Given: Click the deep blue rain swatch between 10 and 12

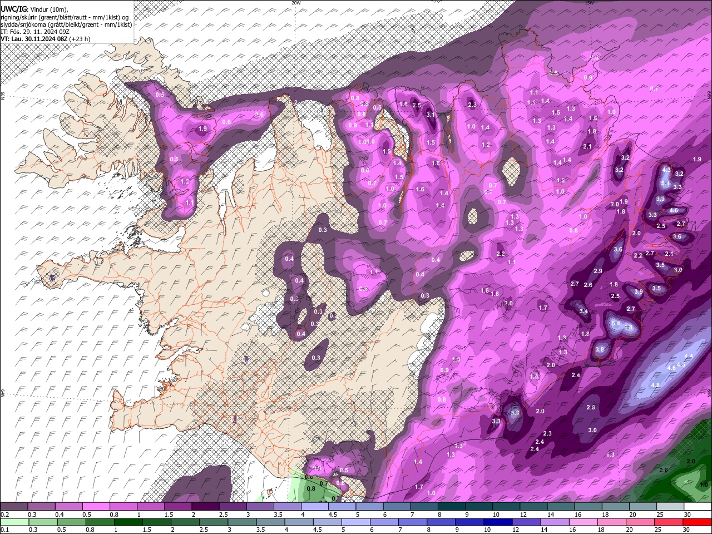Looking at the screenshot, I should (498, 522).
